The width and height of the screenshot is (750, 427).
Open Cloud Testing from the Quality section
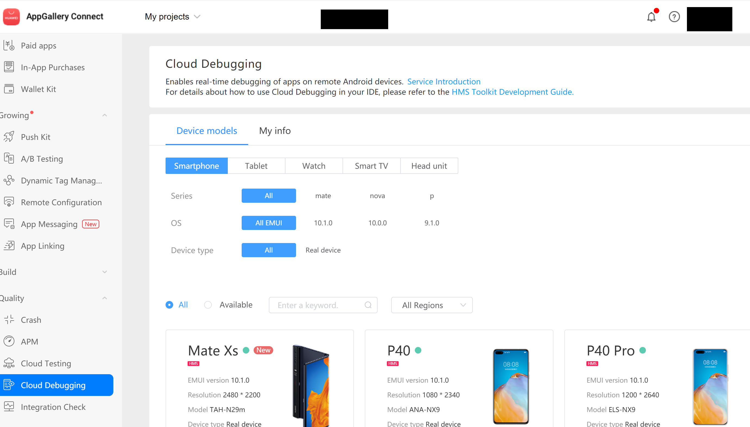pyautogui.click(x=46, y=363)
